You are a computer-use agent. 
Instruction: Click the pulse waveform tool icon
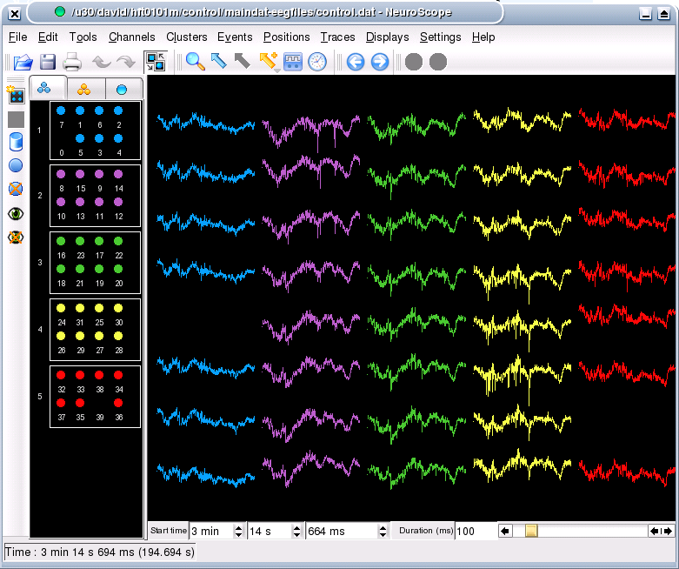point(293,62)
